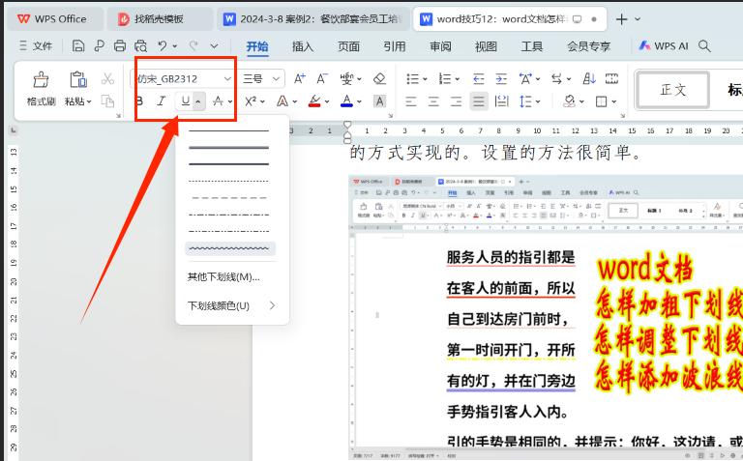The image size is (743, 461).
Task: Click the print icon in quick access bar
Action: click(x=120, y=45)
